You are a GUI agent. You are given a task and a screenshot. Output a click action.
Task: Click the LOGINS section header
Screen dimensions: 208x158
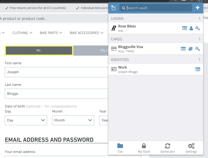click(x=155, y=19)
